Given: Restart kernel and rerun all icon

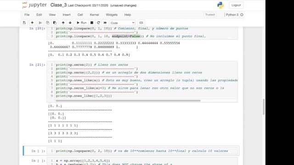Looking at the screenshot, I should pos(105,23).
